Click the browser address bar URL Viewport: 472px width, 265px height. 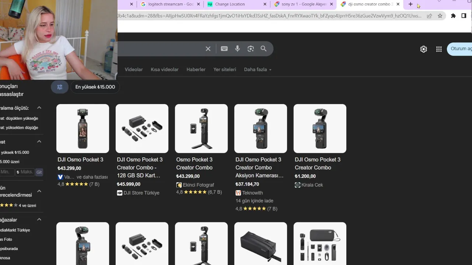tap(270, 16)
